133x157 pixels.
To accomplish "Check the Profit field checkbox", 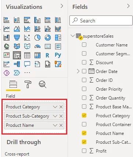I will coord(84,151).
